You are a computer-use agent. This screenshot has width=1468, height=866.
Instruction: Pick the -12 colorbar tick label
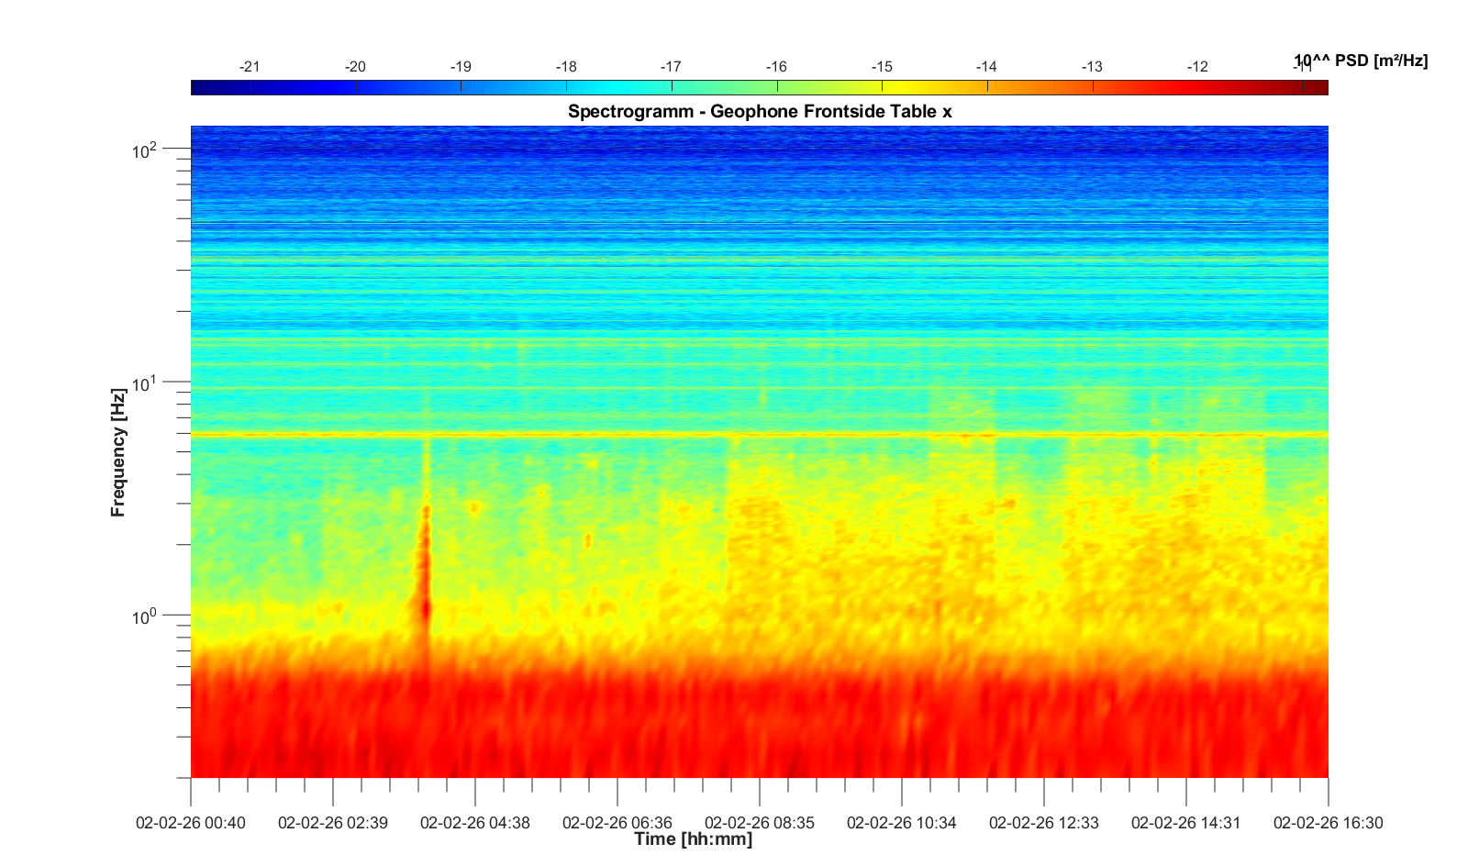[1197, 67]
